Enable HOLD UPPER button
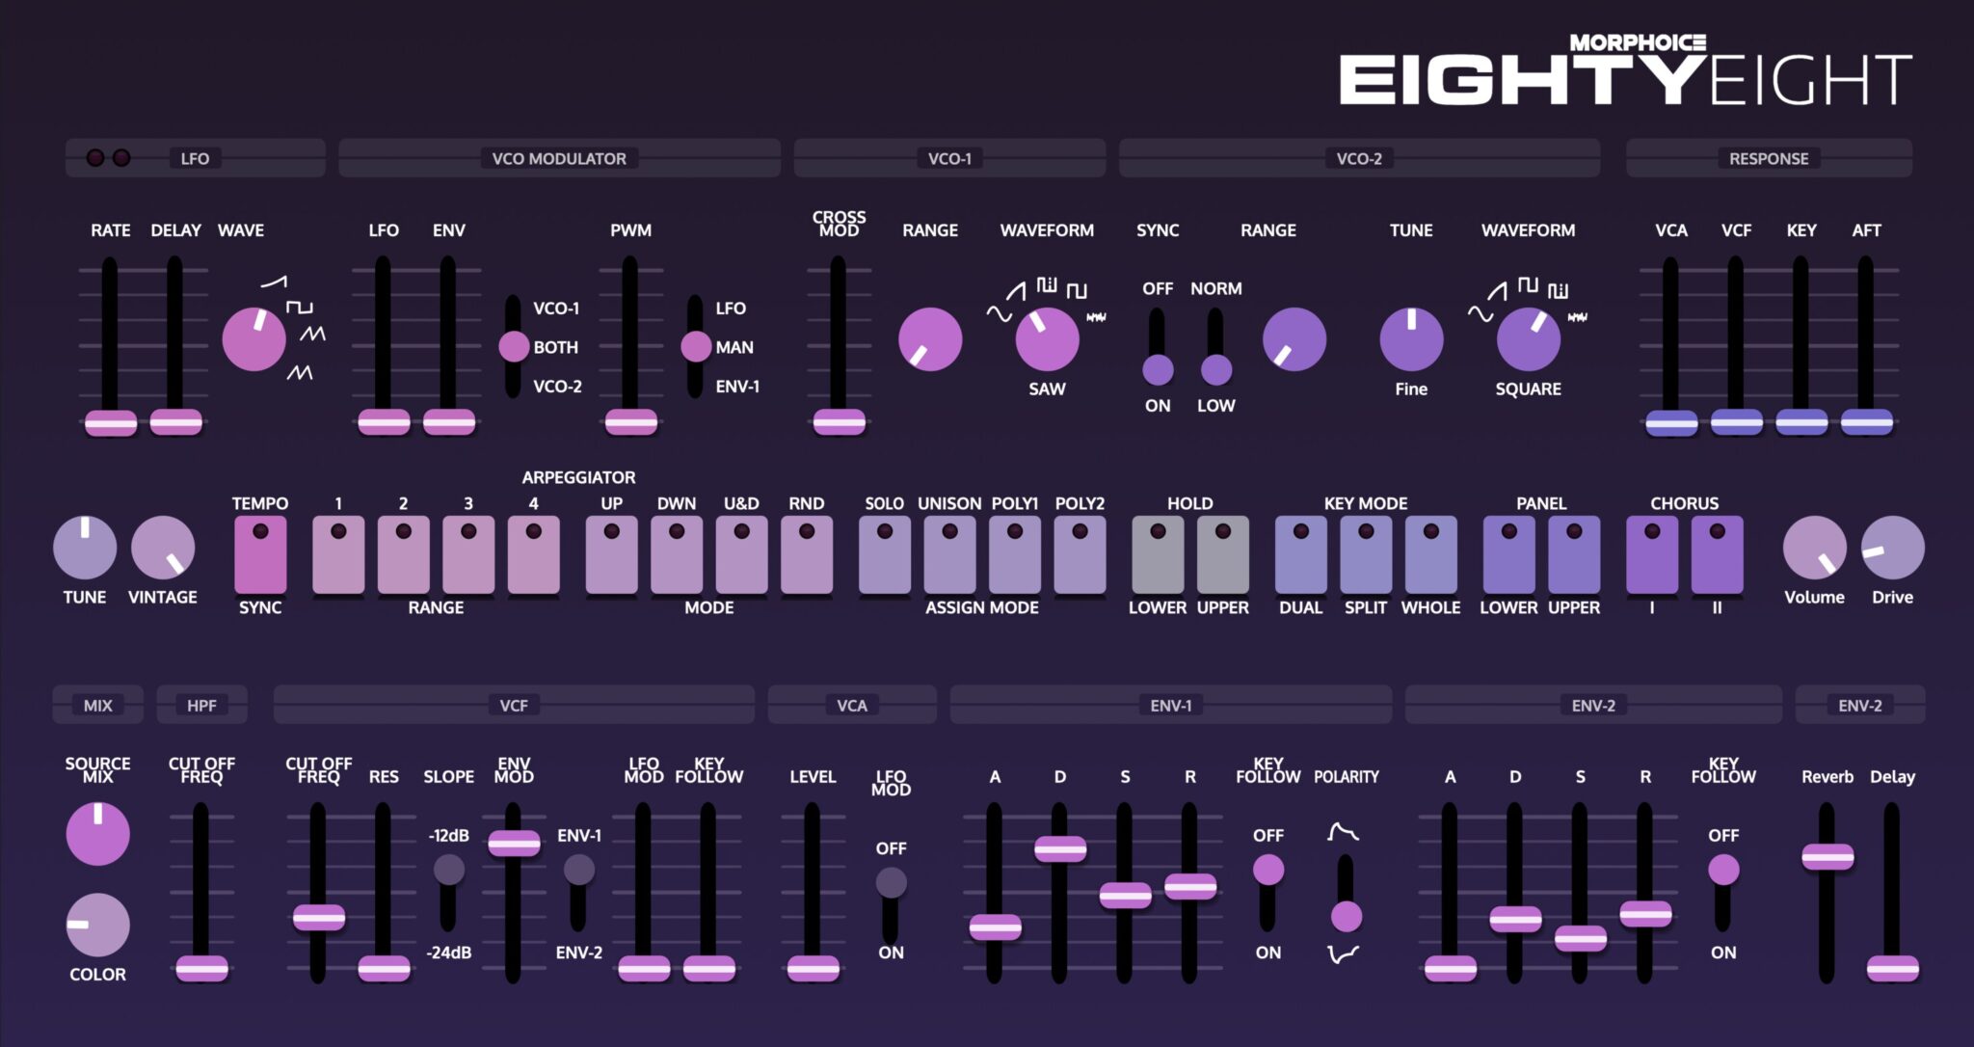The height and width of the screenshot is (1047, 1974). tap(1223, 555)
